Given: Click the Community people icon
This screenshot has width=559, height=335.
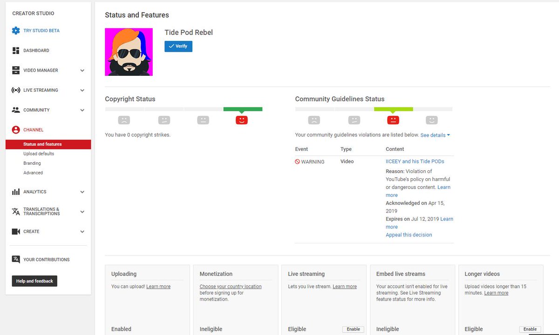Looking at the screenshot, I should pyautogui.click(x=16, y=110).
